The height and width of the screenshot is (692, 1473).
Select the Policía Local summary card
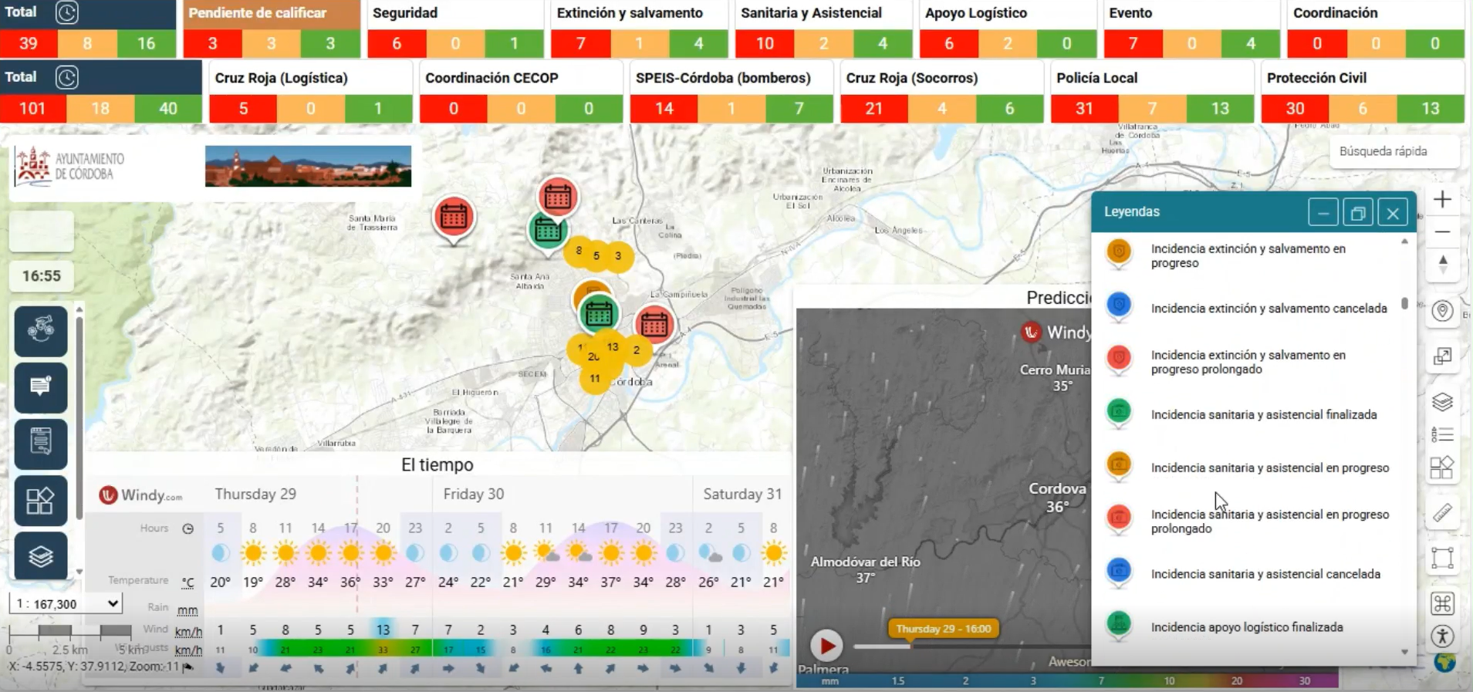(1152, 92)
